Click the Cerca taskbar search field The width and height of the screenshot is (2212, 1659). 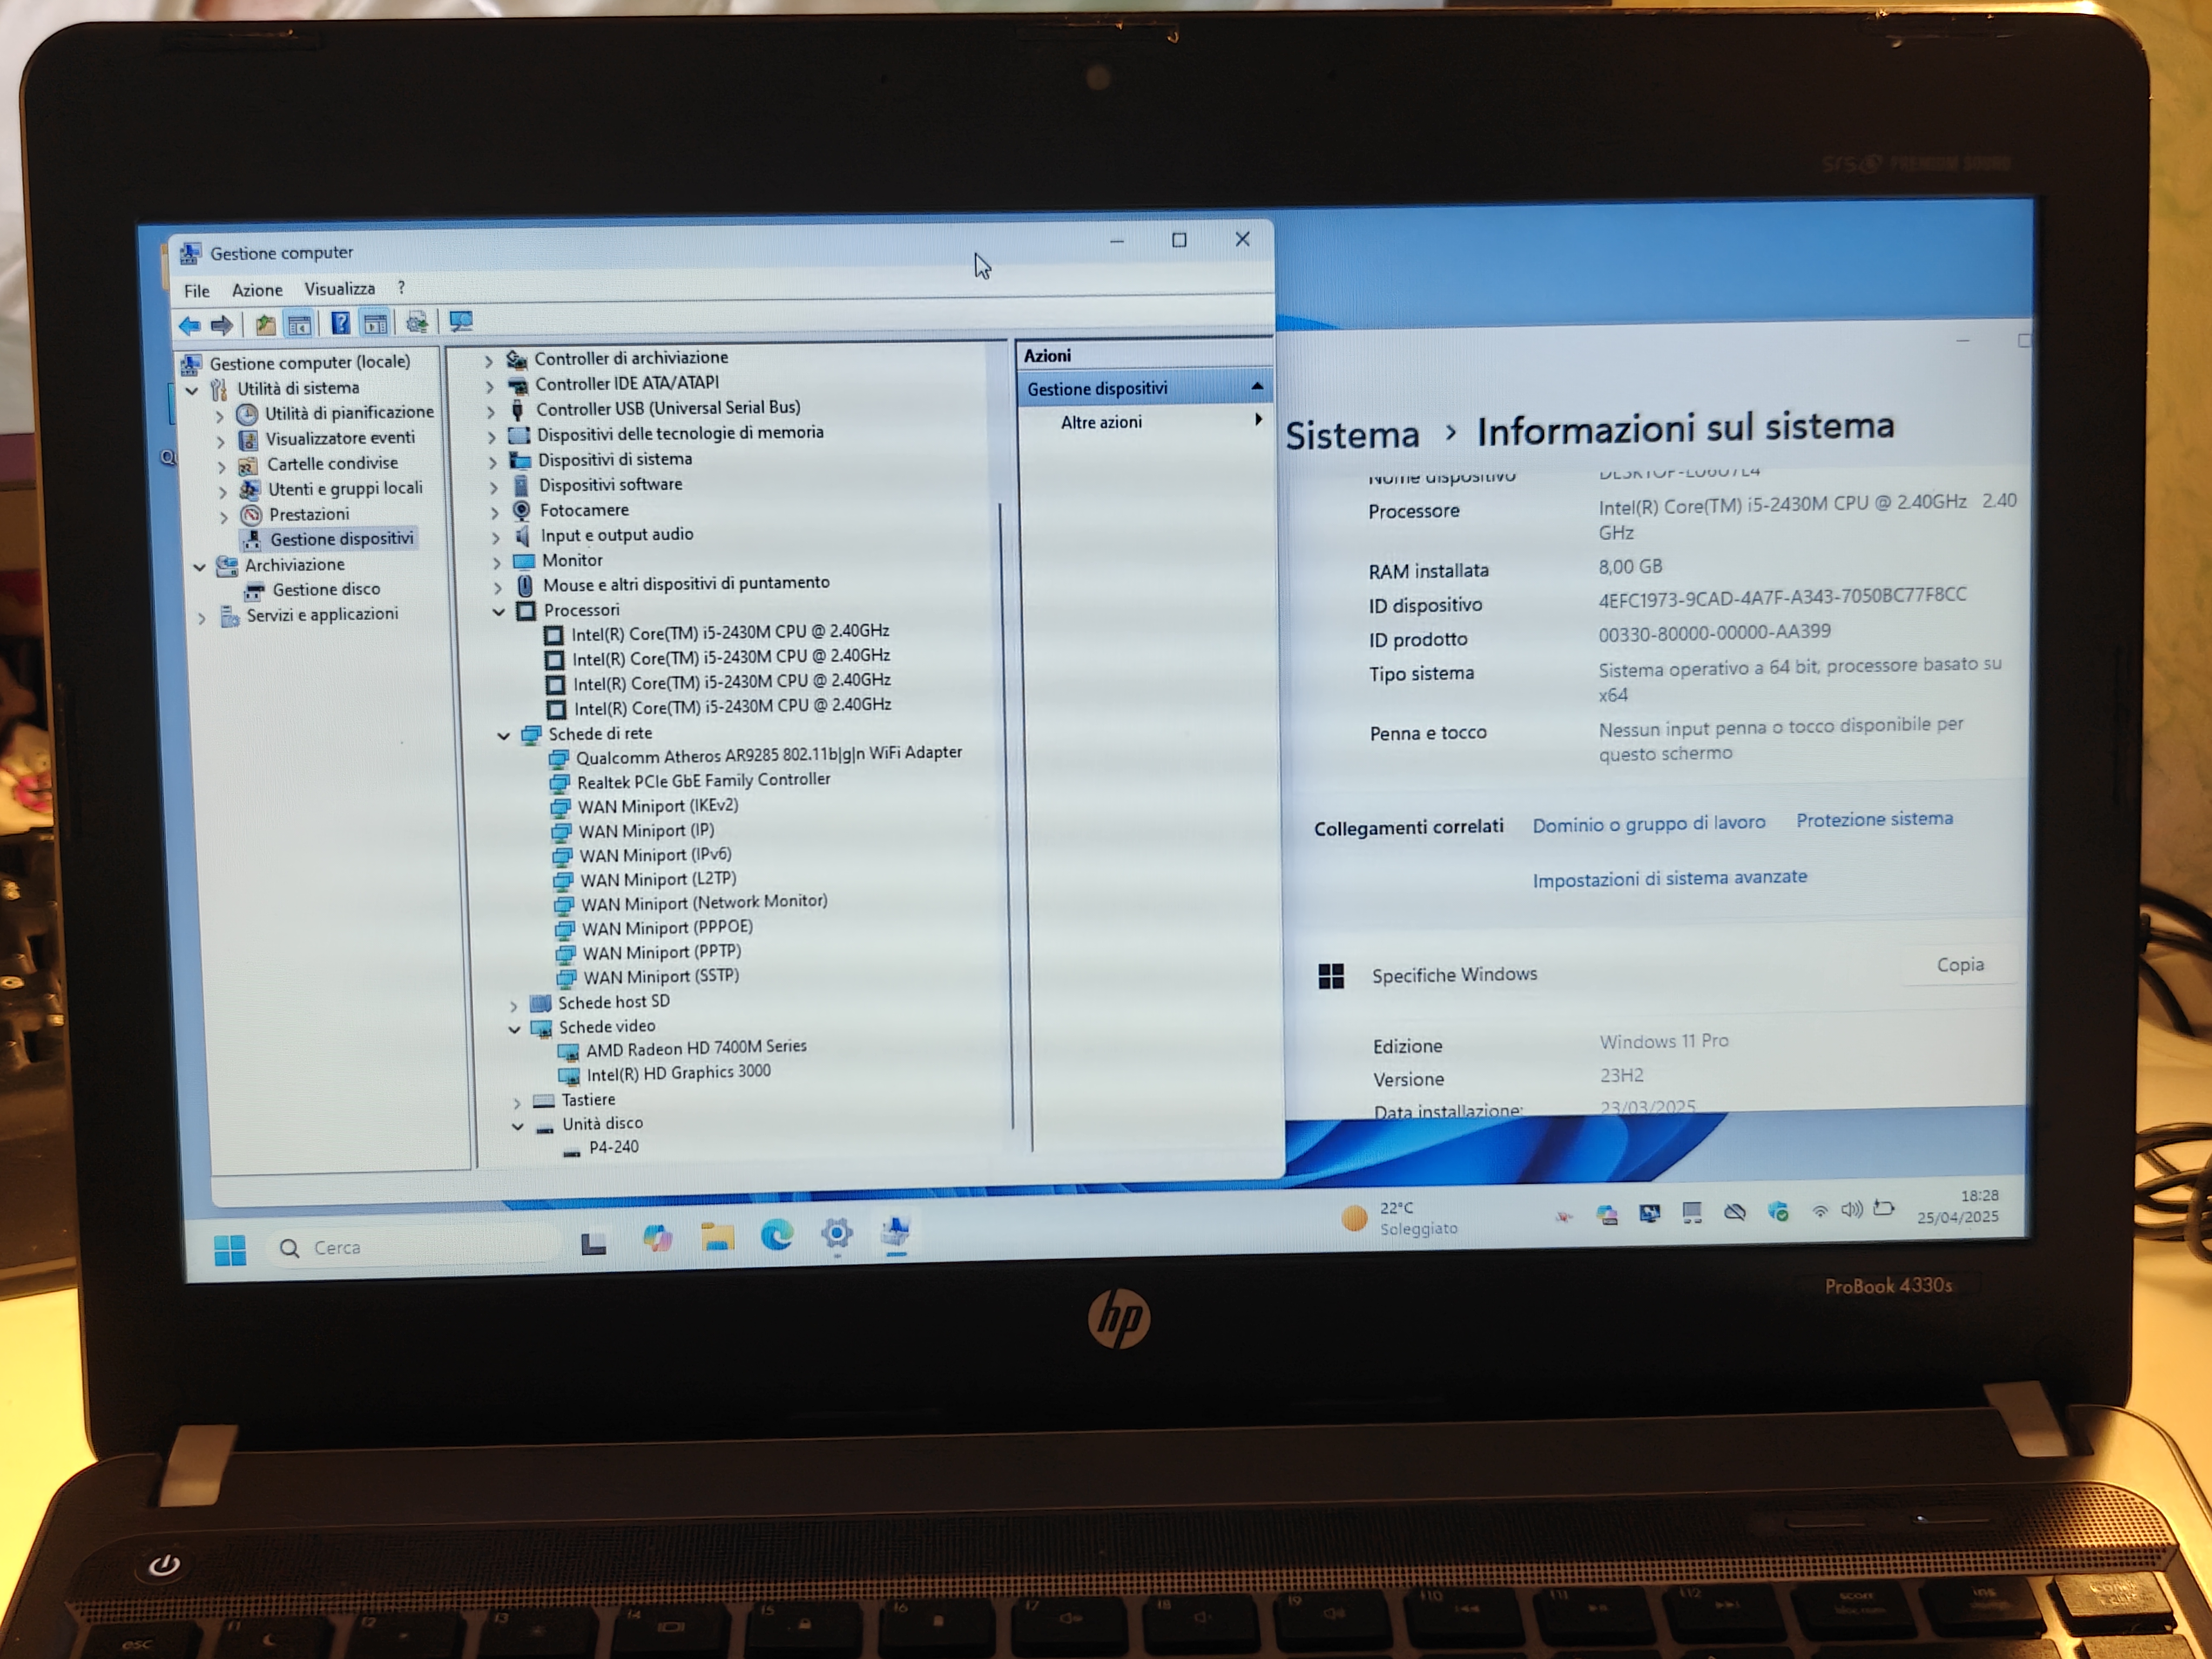pos(415,1247)
